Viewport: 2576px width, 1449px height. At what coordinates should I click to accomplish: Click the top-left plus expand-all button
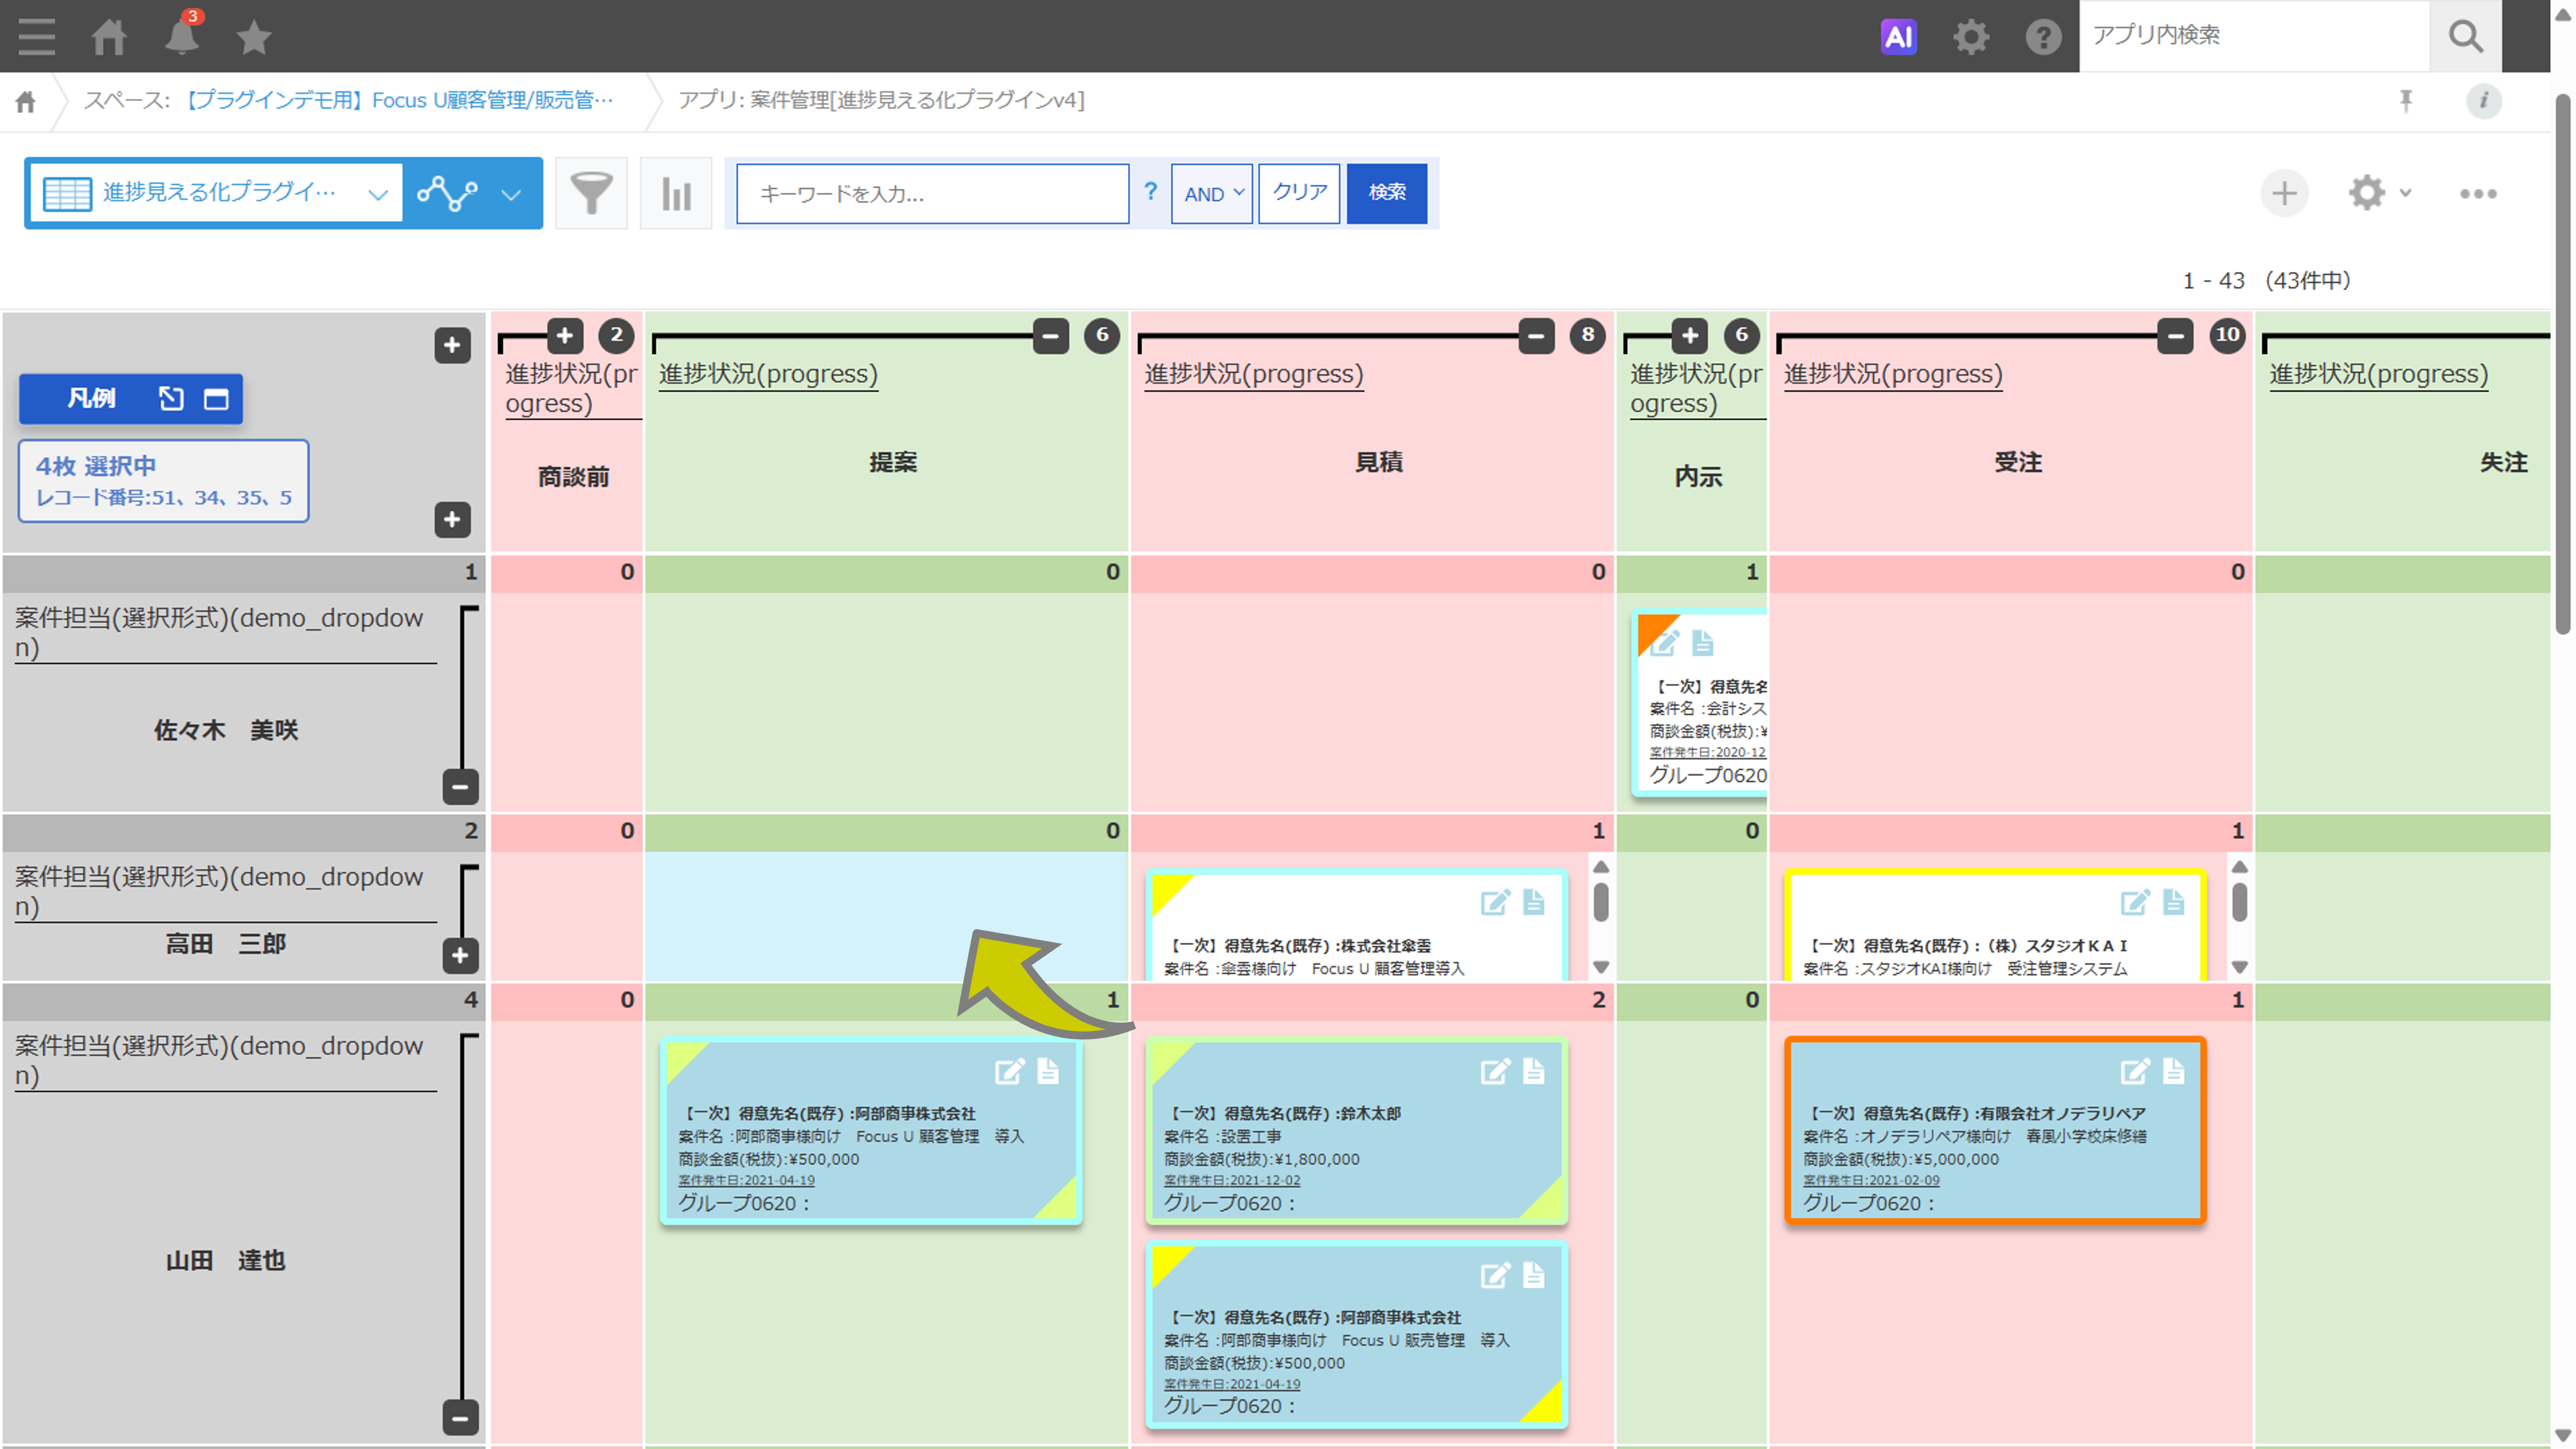coord(452,345)
